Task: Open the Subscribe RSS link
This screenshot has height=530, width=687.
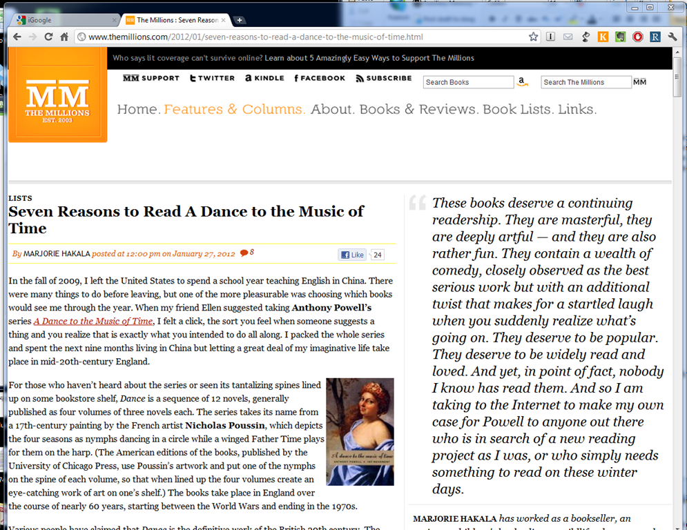Action: (384, 79)
